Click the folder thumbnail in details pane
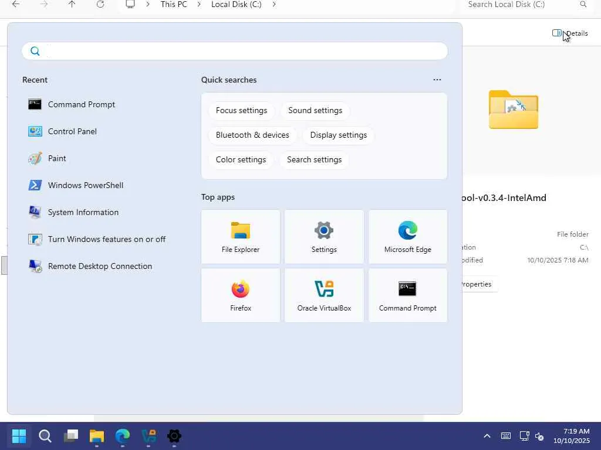Viewport: 601px width, 450px height. tap(514, 110)
